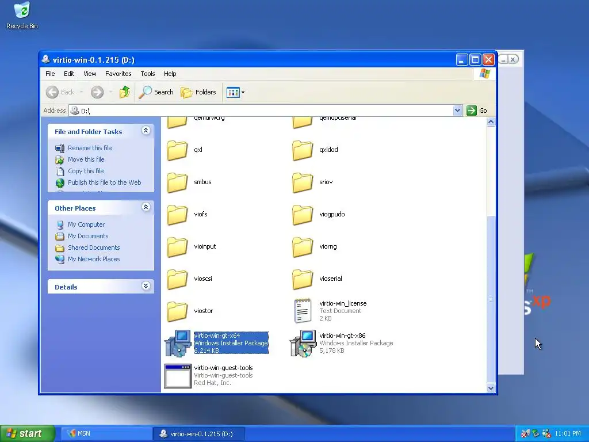Click Publish this file to the Web
Screen dimensions: 589x442
(98, 182)
